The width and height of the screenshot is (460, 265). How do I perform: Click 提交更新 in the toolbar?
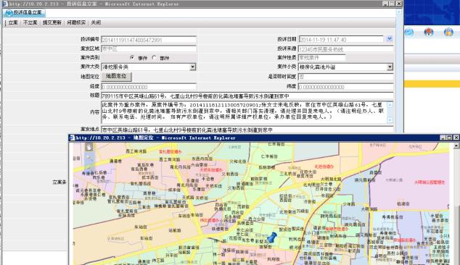52,22
